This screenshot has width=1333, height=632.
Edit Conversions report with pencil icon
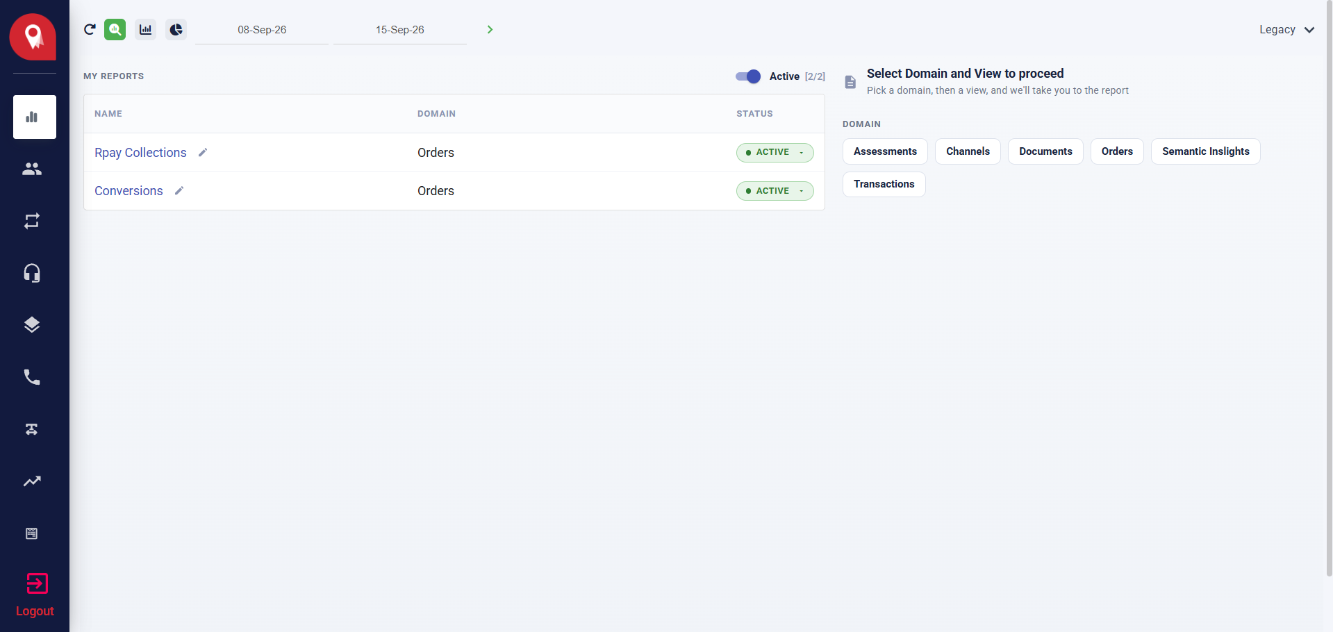tap(179, 190)
